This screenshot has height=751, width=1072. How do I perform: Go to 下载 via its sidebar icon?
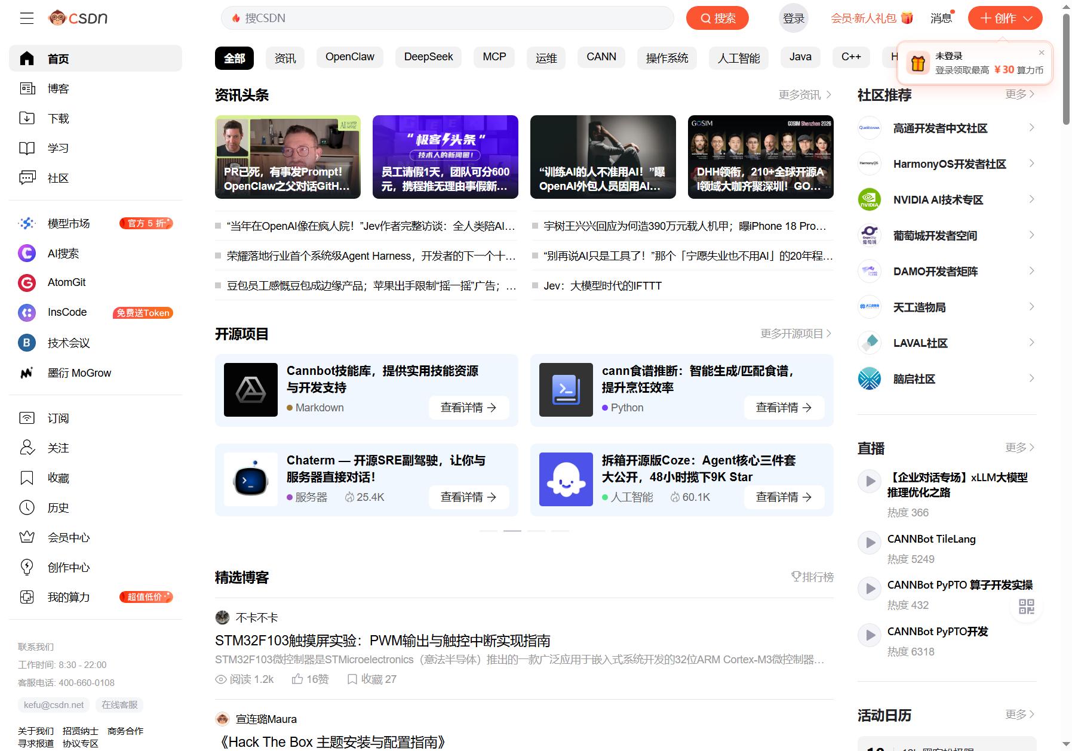click(x=27, y=118)
